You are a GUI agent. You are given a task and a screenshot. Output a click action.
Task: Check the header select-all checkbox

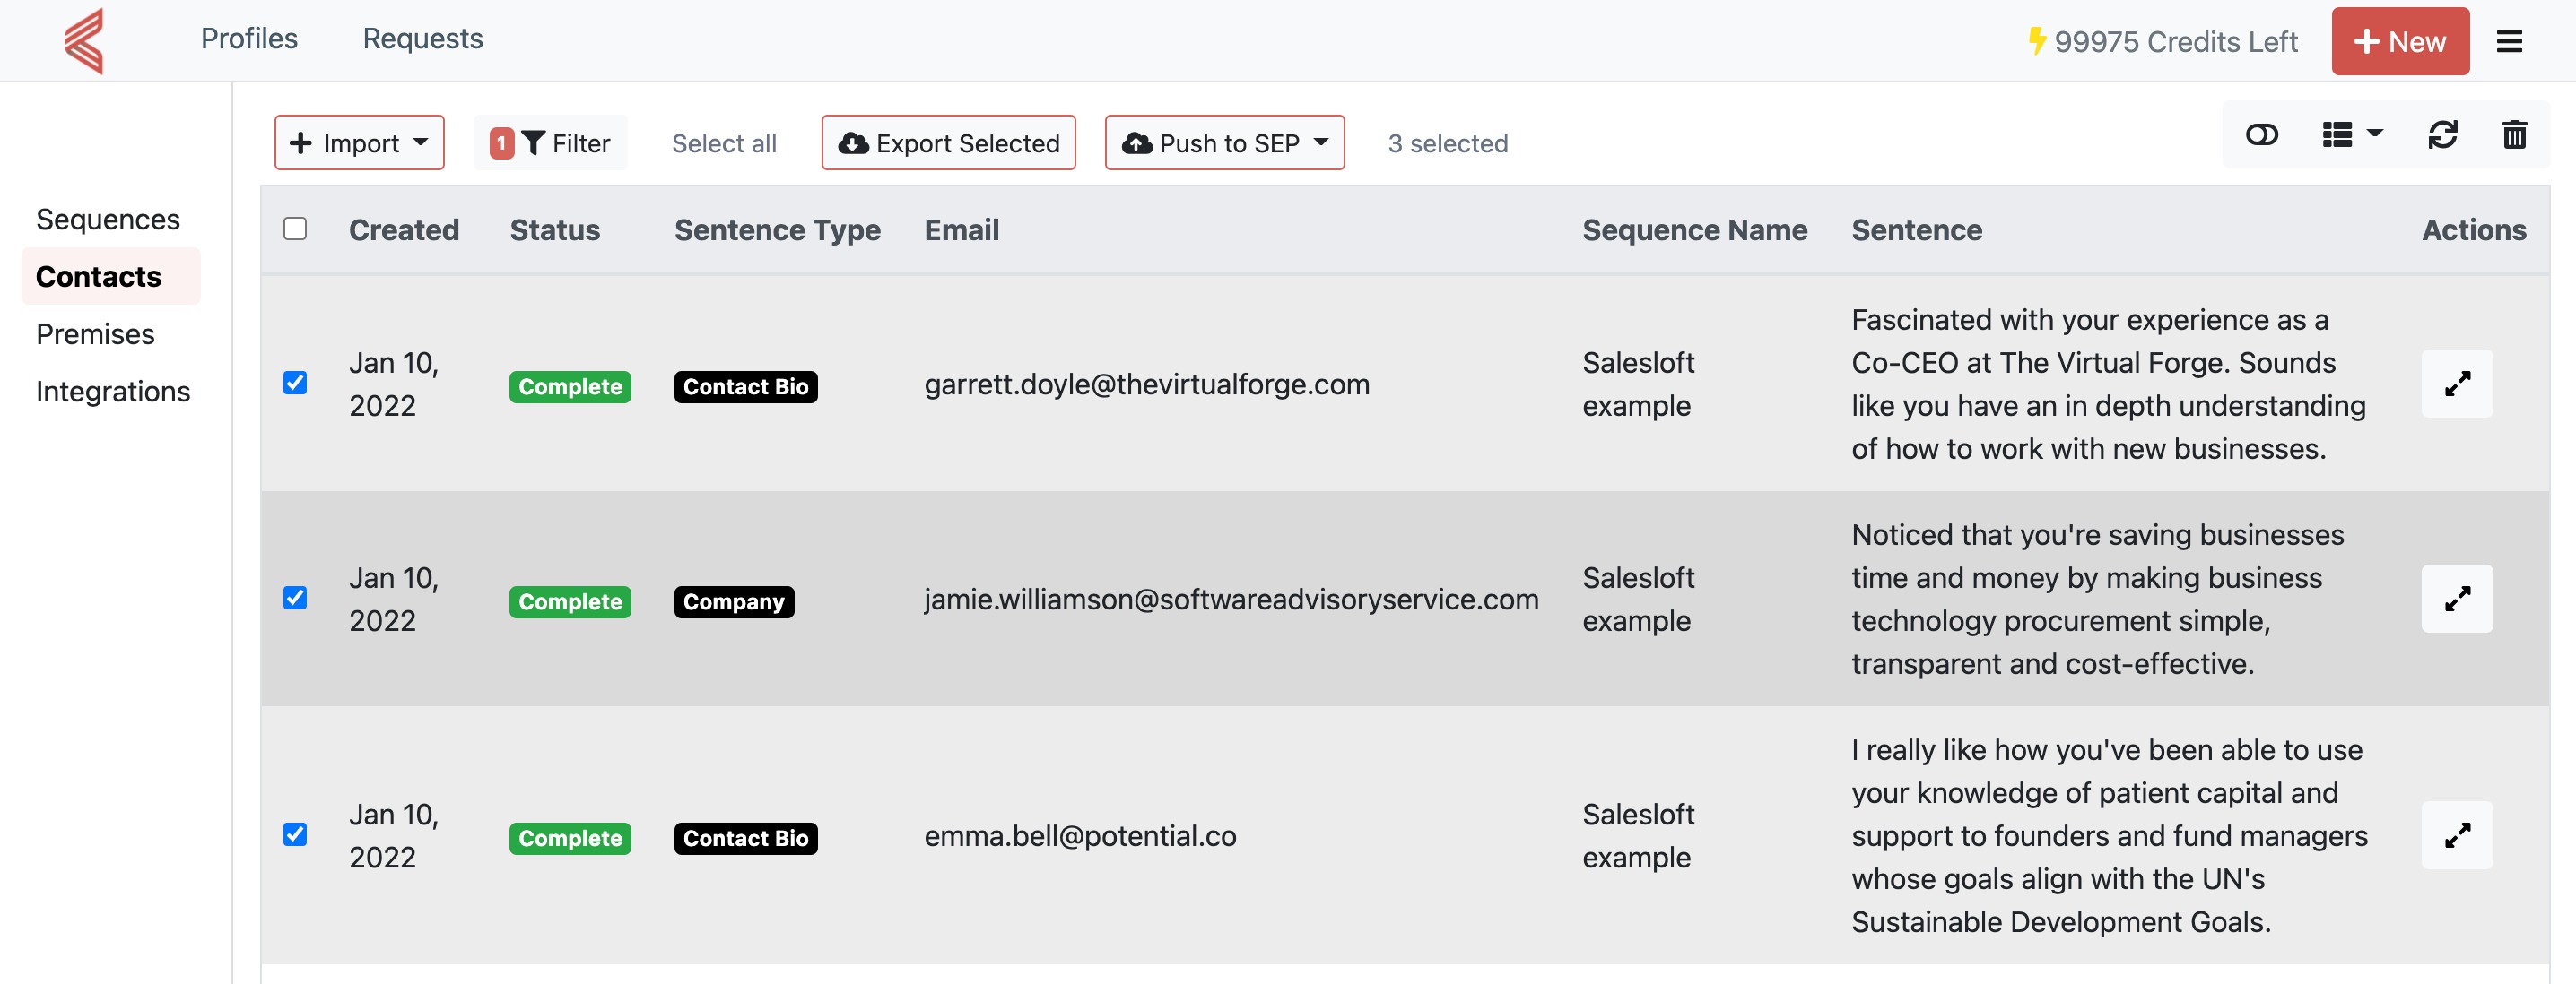pyautogui.click(x=295, y=229)
